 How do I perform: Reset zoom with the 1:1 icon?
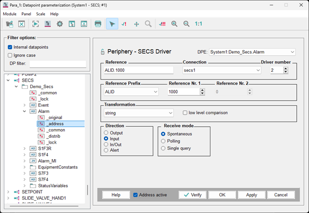pyautogui.click(x=199, y=24)
